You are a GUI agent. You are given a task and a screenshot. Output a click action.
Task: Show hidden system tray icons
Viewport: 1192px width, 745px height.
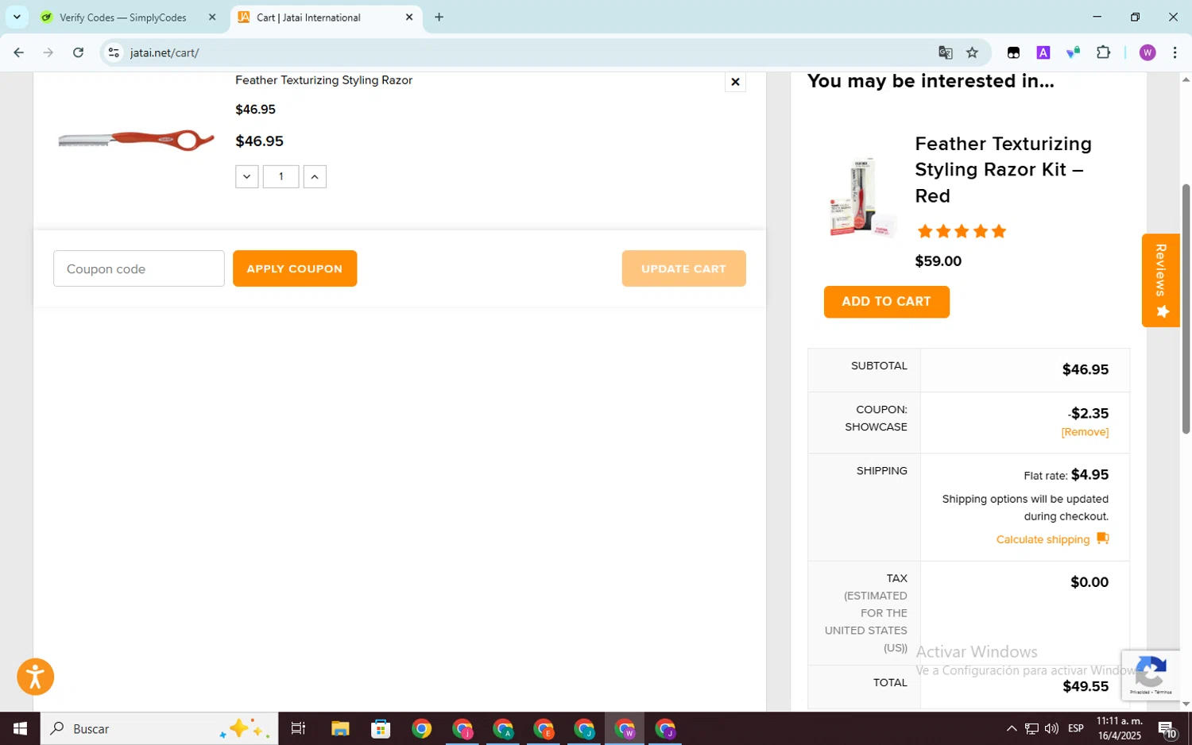[x=1011, y=728]
